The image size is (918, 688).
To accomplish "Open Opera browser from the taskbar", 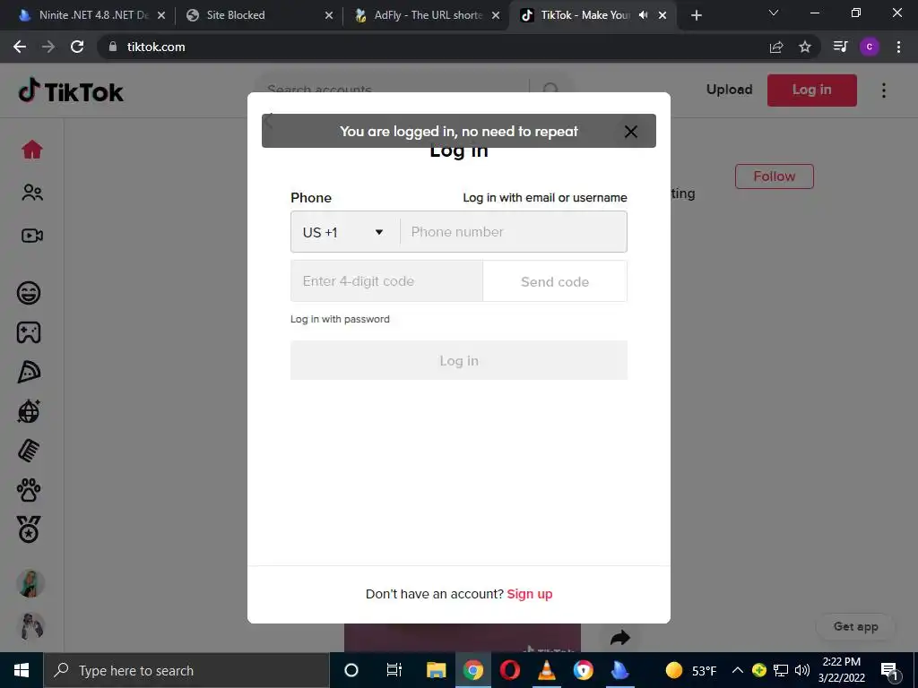I will tap(510, 670).
